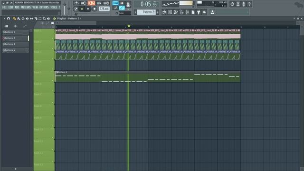Toggle the metronome icon

coord(76,3)
